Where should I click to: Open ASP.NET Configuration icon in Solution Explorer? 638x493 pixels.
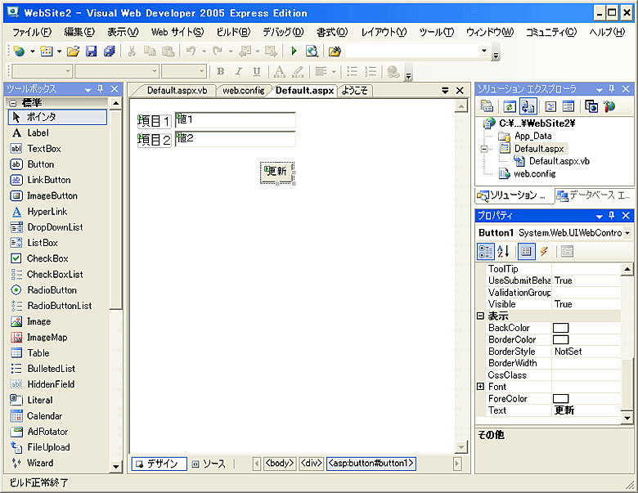pyautogui.click(x=609, y=106)
